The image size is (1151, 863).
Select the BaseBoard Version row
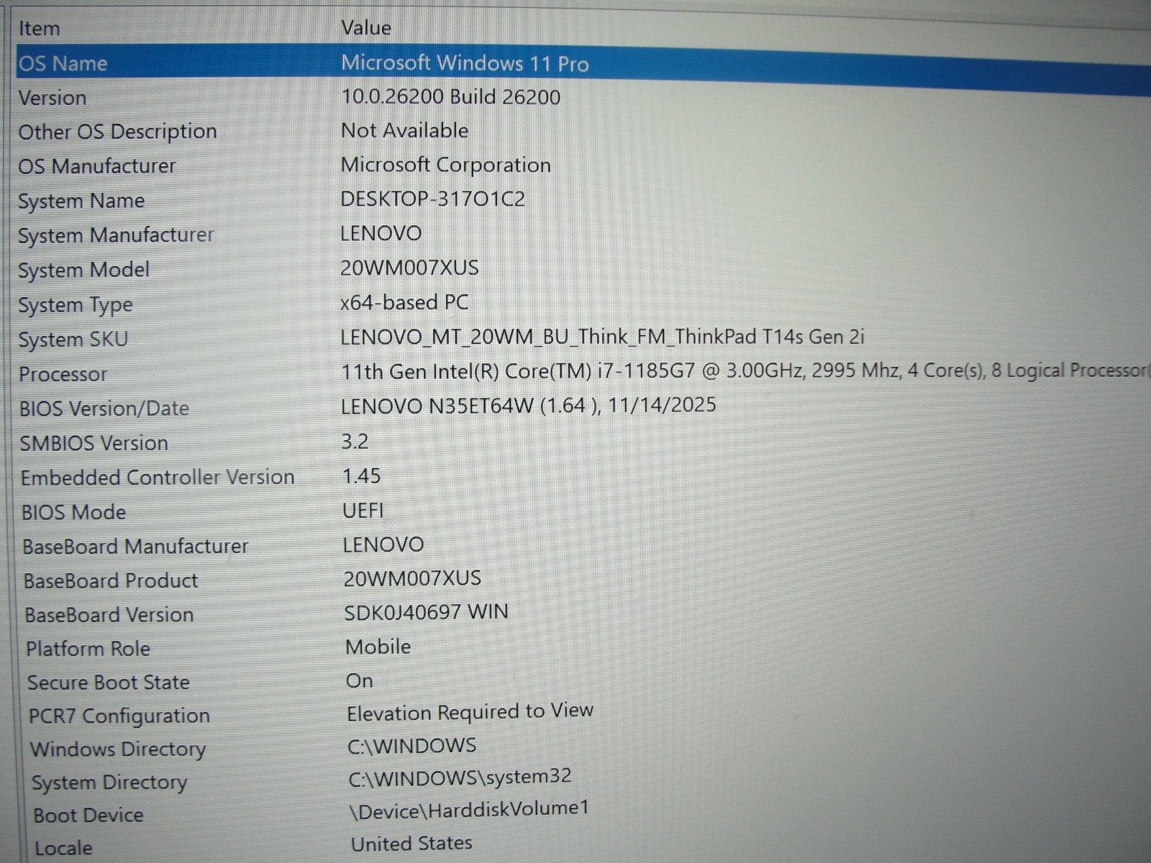point(109,615)
